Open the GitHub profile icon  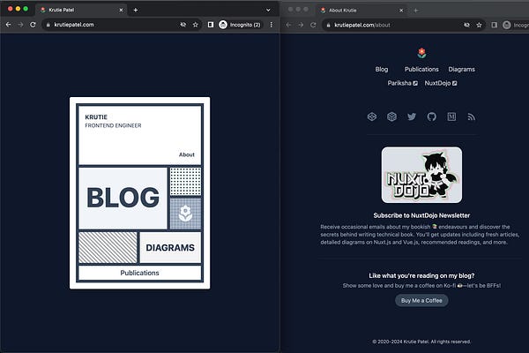(431, 116)
